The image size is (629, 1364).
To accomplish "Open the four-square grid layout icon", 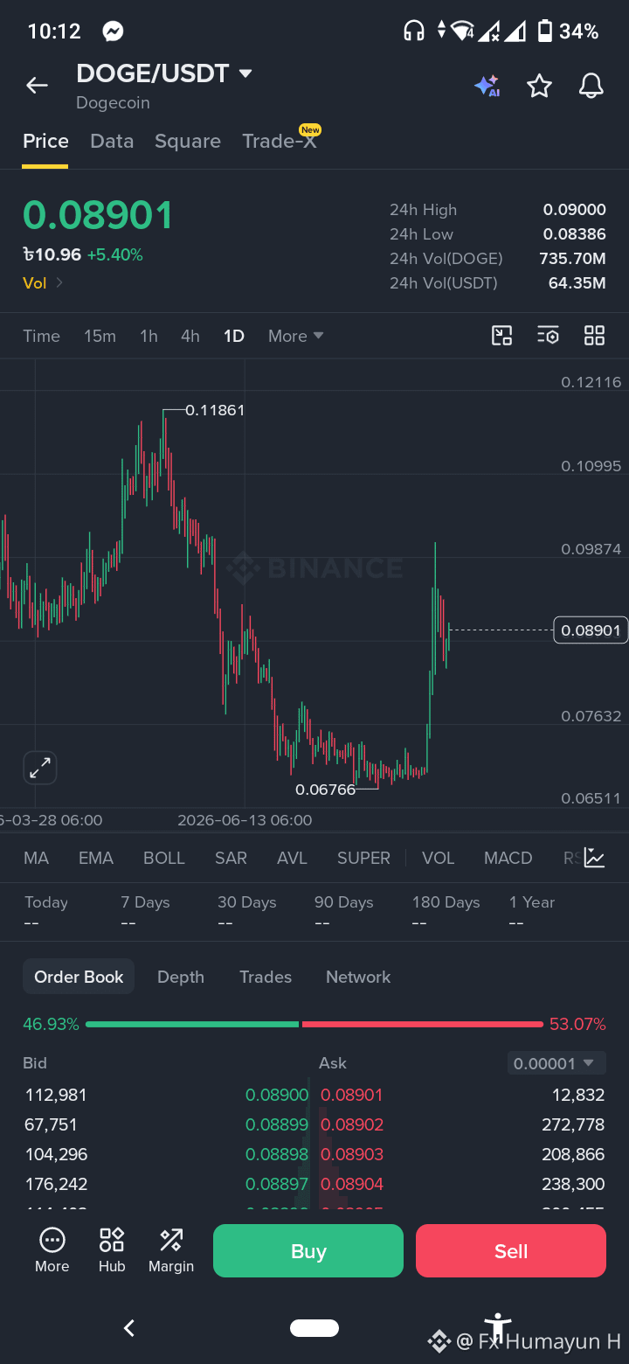I will [594, 336].
